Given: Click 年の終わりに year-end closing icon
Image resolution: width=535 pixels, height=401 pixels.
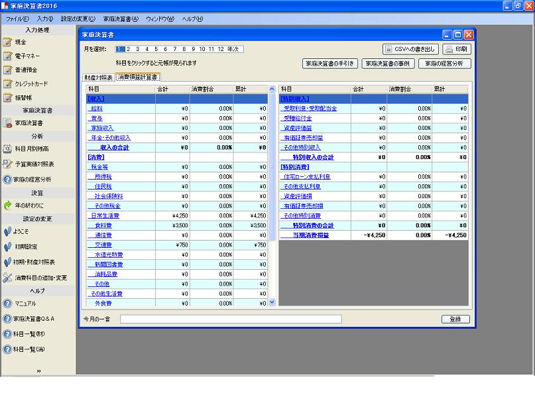Looking at the screenshot, I should pyautogui.click(x=8, y=205).
